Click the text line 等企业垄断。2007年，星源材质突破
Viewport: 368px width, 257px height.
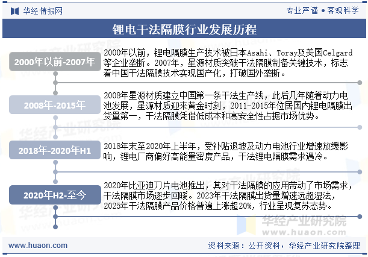coord(225,63)
